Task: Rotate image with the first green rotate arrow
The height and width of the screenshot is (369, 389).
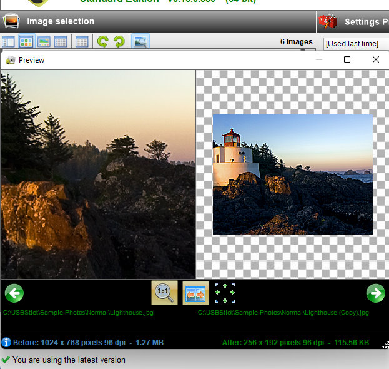Action: [102, 42]
